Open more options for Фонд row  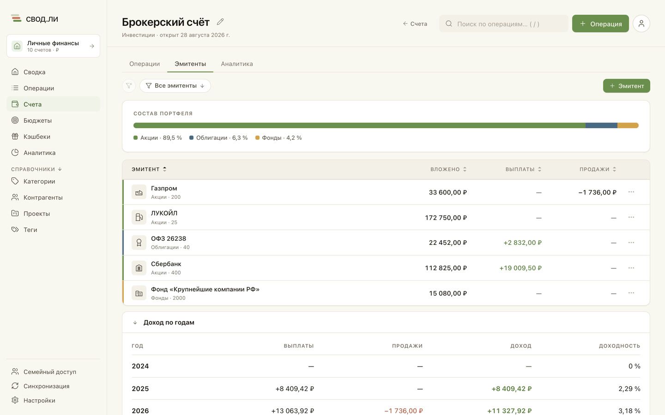coord(631,293)
